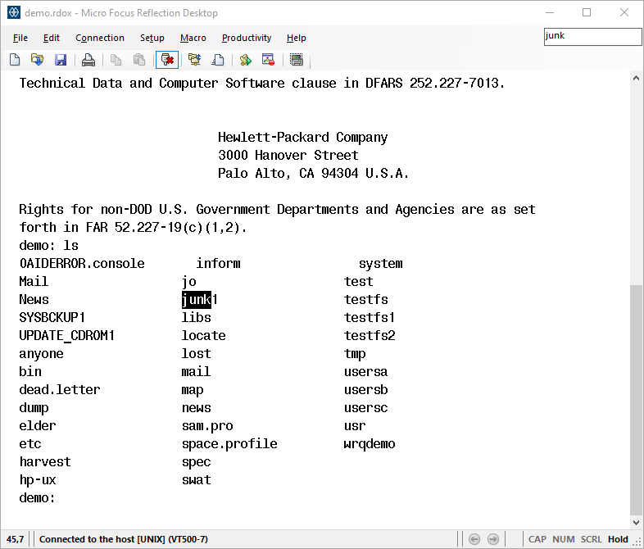Click the forward arrow in the status bar
644x549 pixels.
[493, 539]
